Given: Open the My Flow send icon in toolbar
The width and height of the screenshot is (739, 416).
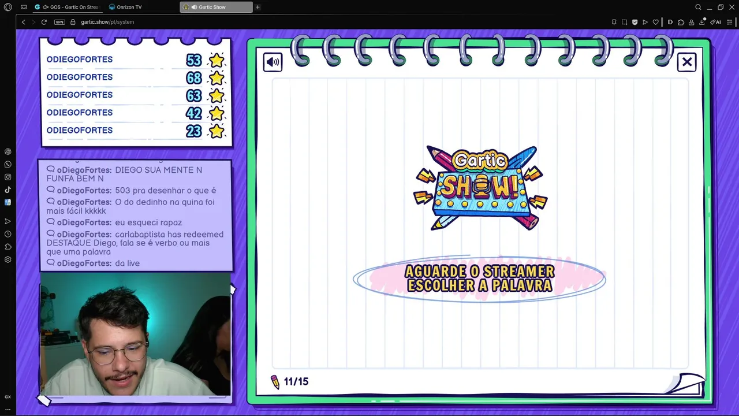Looking at the screenshot, I should (x=645, y=22).
